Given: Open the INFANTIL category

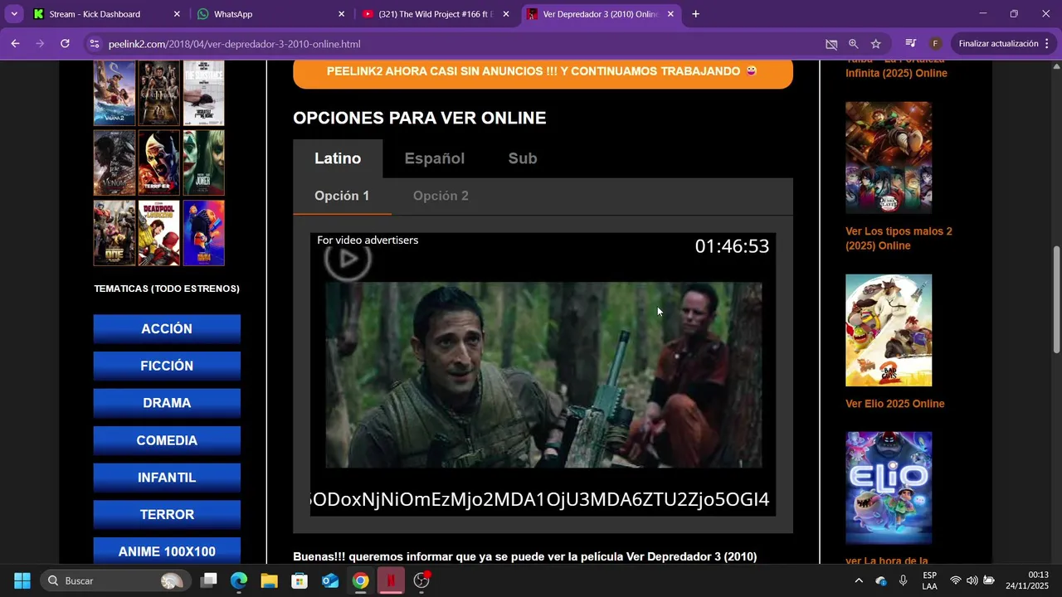Looking at the screenshot, I should pyautogui.click(x=167, y=478).
